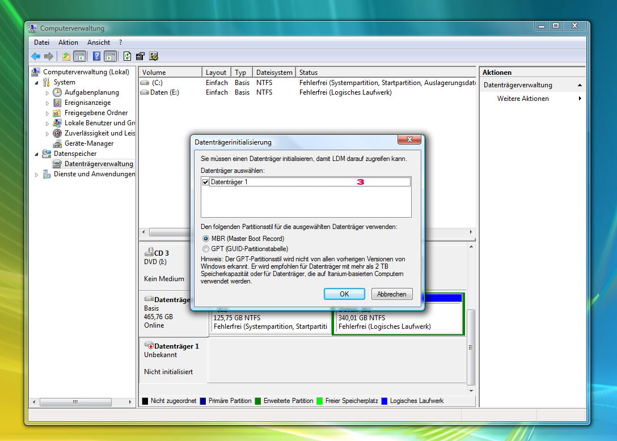Click the Dienste und Anwendungen server icon
The width and height of the screenshot is (617, 441).
coord(47,174)
